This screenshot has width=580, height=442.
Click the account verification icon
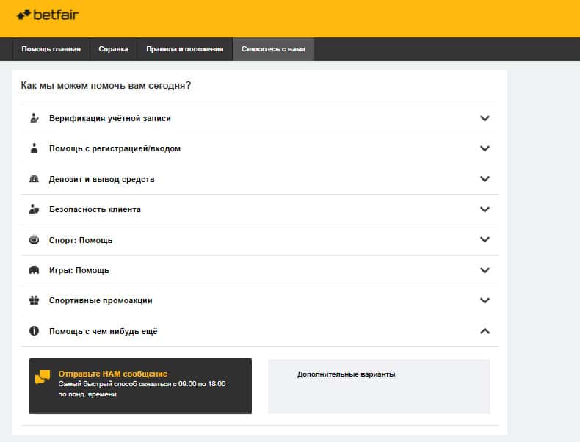coord(34,118)
